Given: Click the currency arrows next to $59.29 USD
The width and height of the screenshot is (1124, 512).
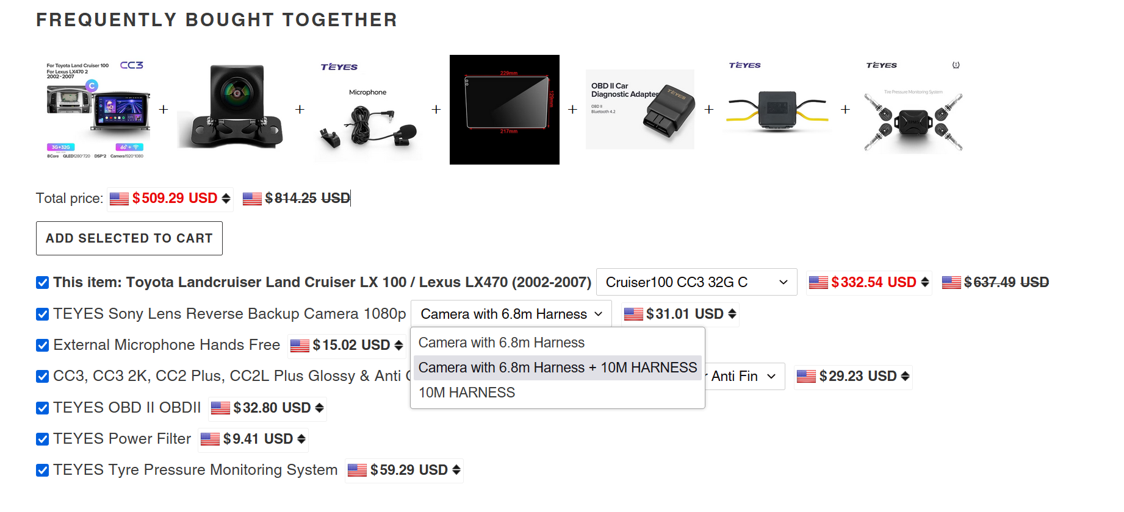Looking at the screenshot, I should tap(456, 471).
